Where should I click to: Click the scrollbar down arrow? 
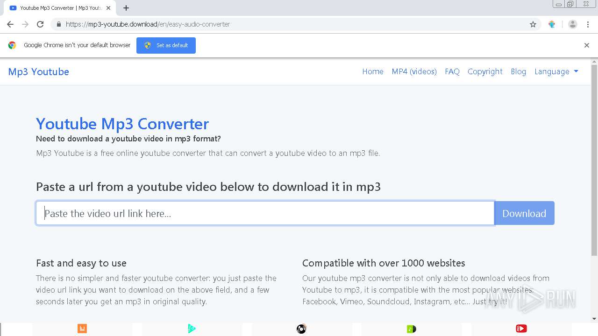point(594,319)
